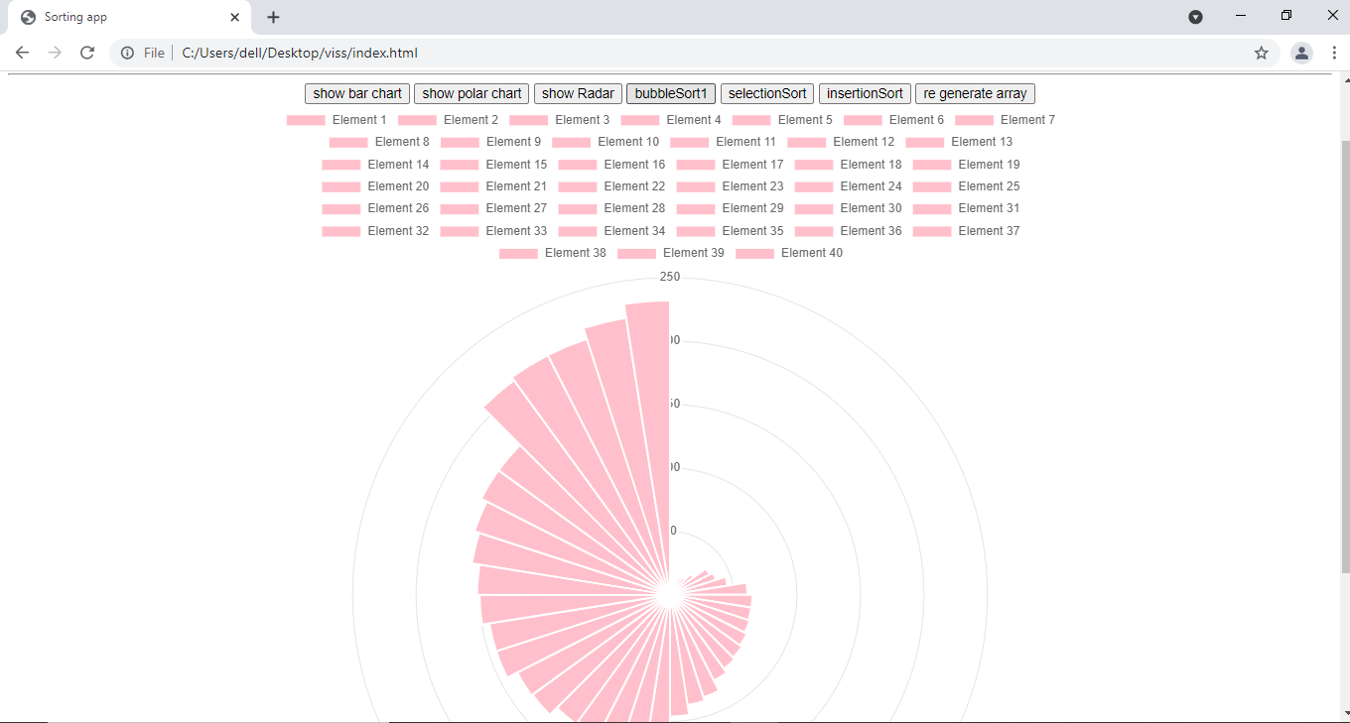Click the browser back arrow

click(22, 53)
